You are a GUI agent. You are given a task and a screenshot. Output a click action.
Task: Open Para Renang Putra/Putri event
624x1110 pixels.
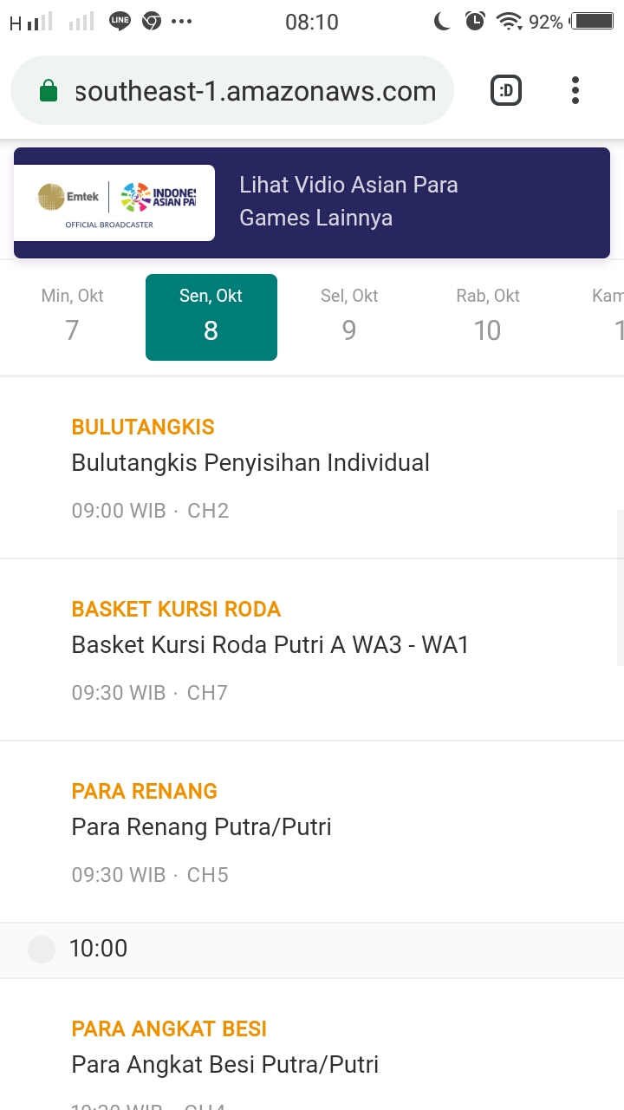point(201,827)
